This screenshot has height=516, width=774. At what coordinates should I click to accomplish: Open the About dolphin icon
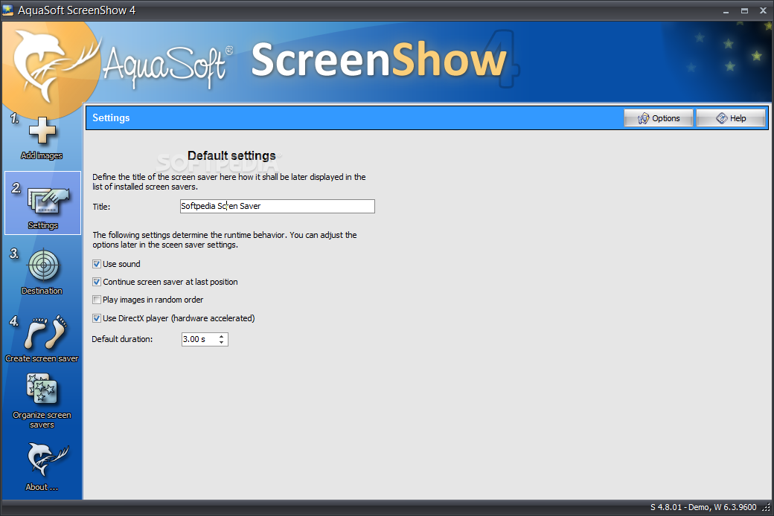tap(48, 459)
